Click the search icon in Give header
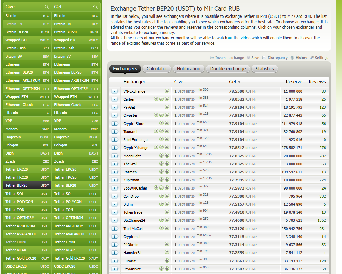Viewport: 342px width, 274px height. (46, 7)
